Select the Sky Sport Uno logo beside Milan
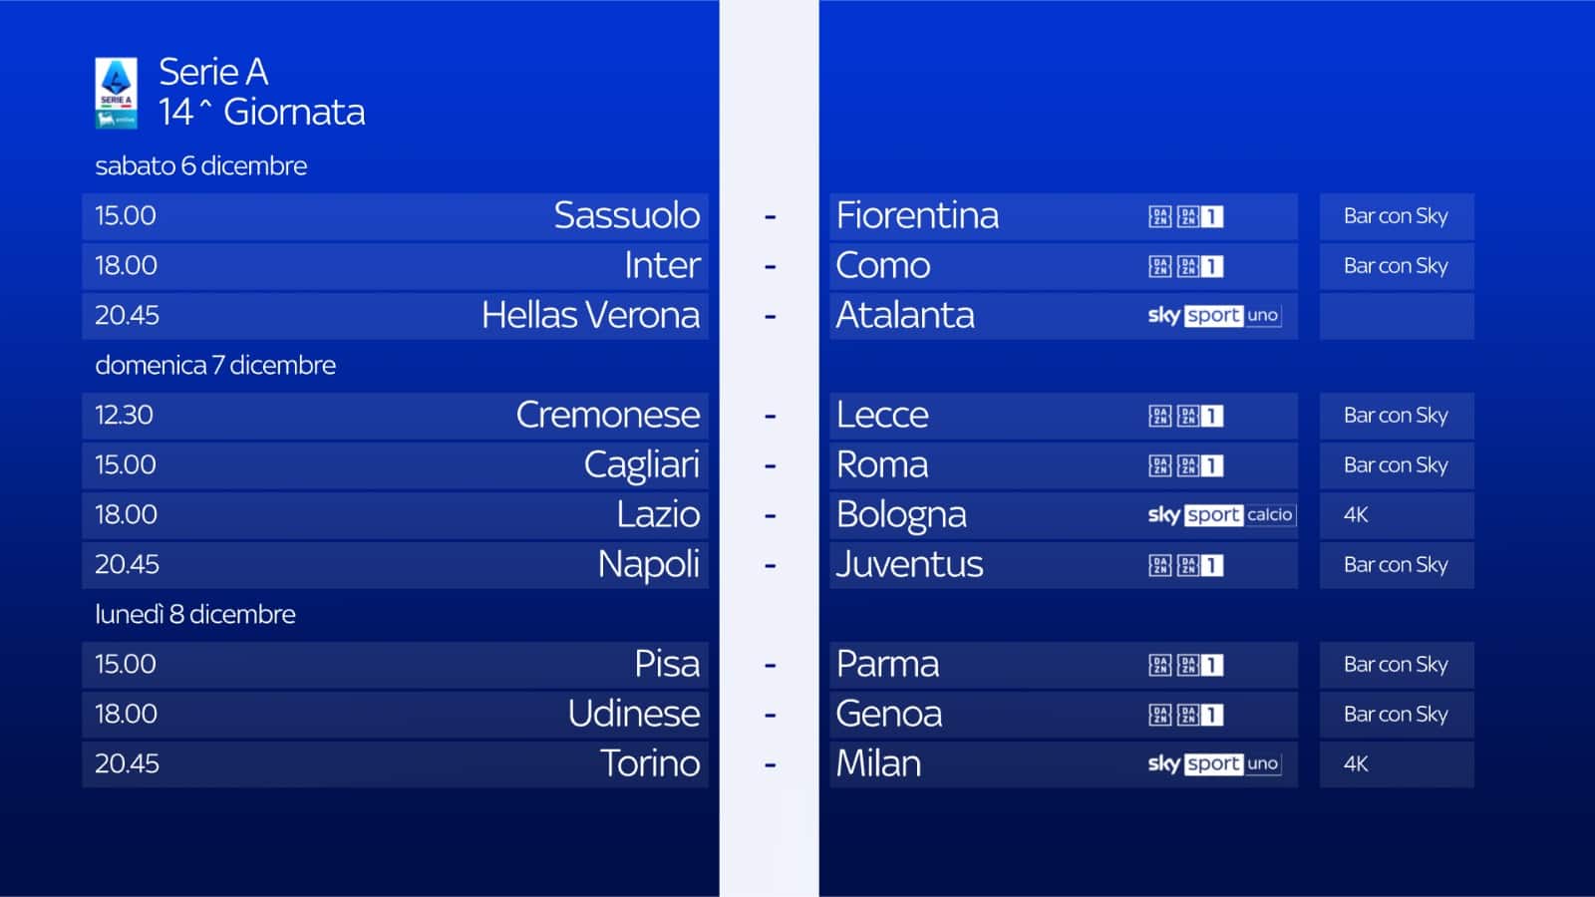Viewport: 1595px width, 897px height. tap(1213, 764)
